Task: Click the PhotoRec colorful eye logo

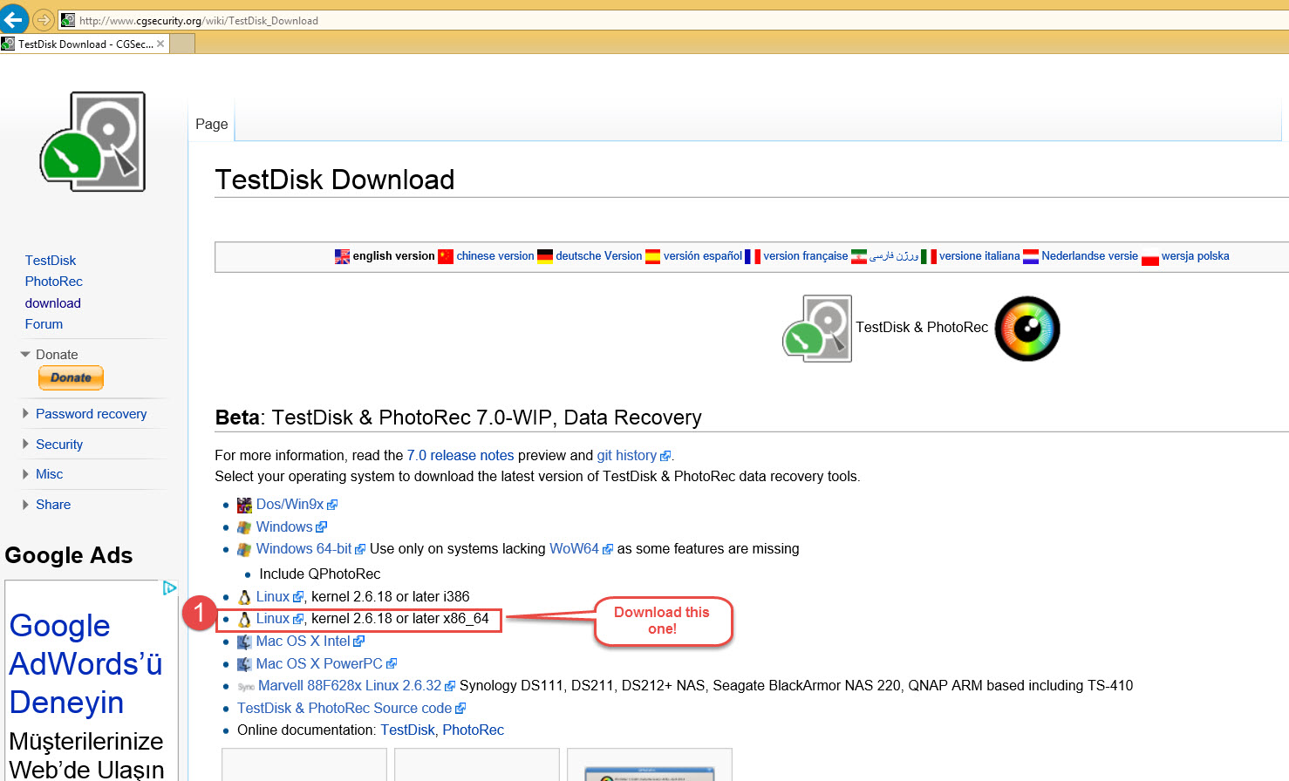Action: click(x=1027, y=329)
